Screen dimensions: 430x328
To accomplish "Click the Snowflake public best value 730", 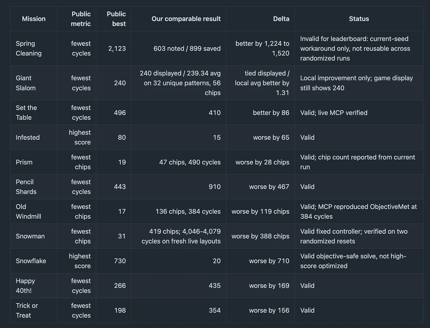I will click(120, 261).
